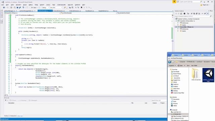Viewport: 215px width, 121px height.
Task: Click the Save All toolbar icon
Action: tap(20, 7)
